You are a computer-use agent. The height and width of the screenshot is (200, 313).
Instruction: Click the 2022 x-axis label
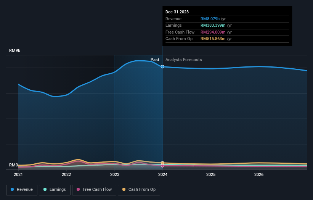click(66, 174)
